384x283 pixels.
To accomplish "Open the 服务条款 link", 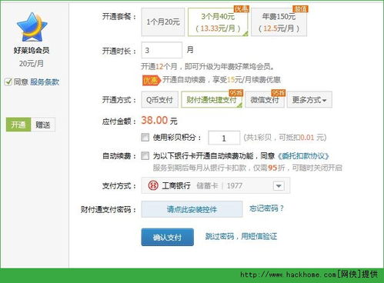I will 45,82.
